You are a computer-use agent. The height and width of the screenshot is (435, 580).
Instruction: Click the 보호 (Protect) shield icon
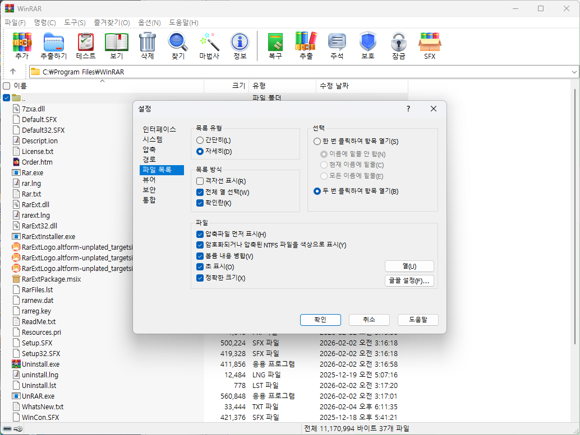[x=367, y=42]
